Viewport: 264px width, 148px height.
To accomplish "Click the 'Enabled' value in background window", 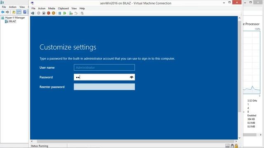I will 252,116.
